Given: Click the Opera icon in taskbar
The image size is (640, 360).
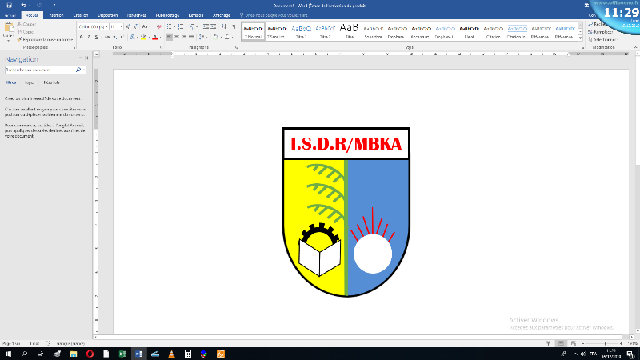Looking at the screenshot, I should pyautogui.click(x=90, y=353).
